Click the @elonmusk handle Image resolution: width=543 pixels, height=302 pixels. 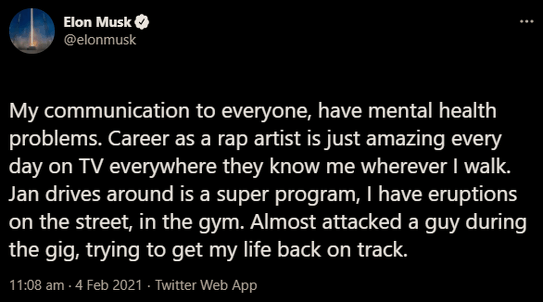click(x=100, y=39)
